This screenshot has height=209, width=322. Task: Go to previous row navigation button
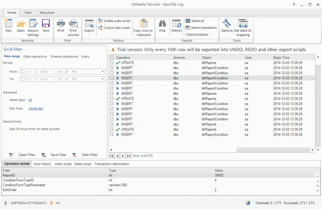[117, 156]
